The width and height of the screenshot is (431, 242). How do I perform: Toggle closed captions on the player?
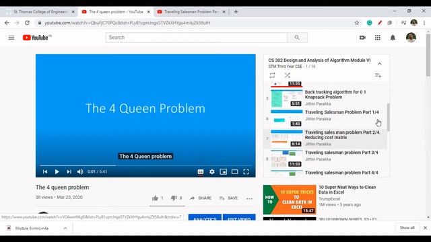201,172
